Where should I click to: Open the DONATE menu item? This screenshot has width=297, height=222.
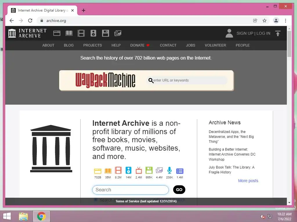[140, 45]
